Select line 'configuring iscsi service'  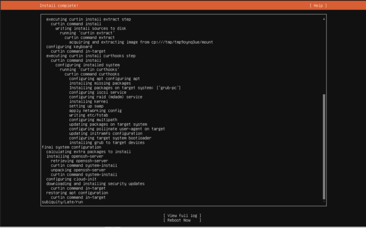[x=98, y=92]
